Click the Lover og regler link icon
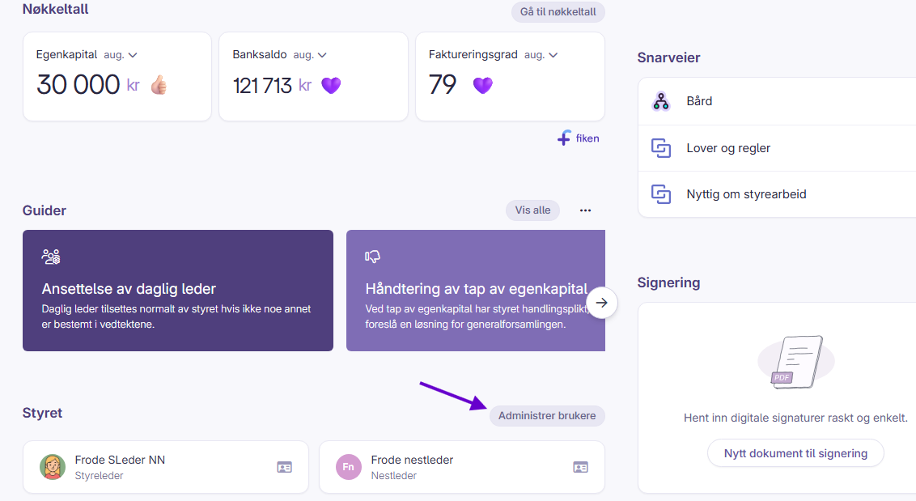 point(661,148)
